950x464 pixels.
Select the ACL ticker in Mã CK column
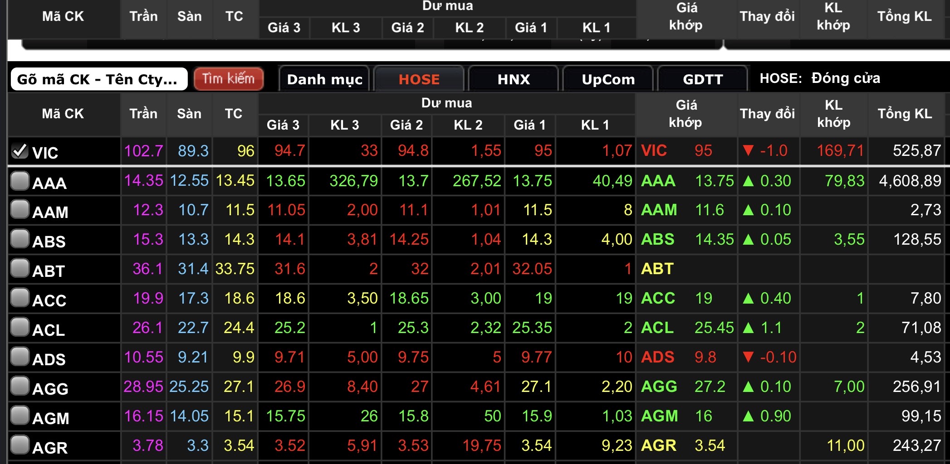coord(49,330)
